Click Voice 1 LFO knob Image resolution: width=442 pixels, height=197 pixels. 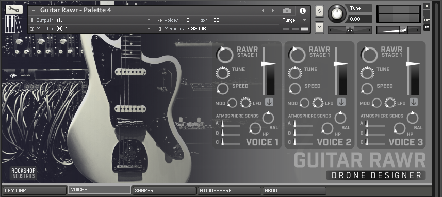click(x=245, y=103)
